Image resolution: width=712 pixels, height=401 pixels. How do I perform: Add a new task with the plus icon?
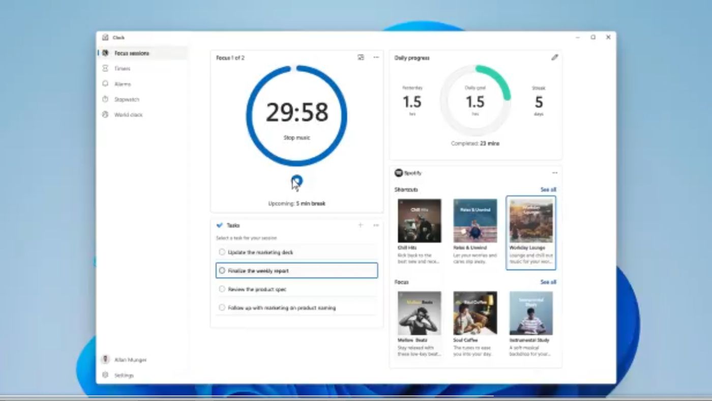point(360,224)
